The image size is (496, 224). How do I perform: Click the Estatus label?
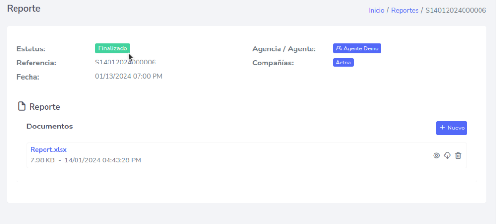click(31, 48)
